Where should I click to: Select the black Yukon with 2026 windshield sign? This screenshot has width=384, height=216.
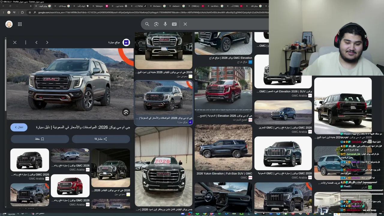[163, 166]
